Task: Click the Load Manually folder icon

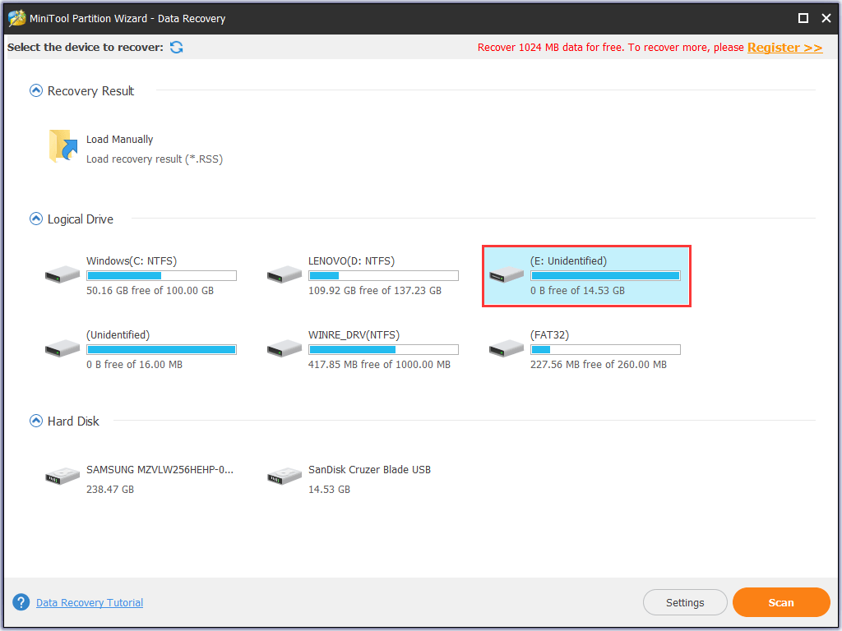Action: point(62,146)
